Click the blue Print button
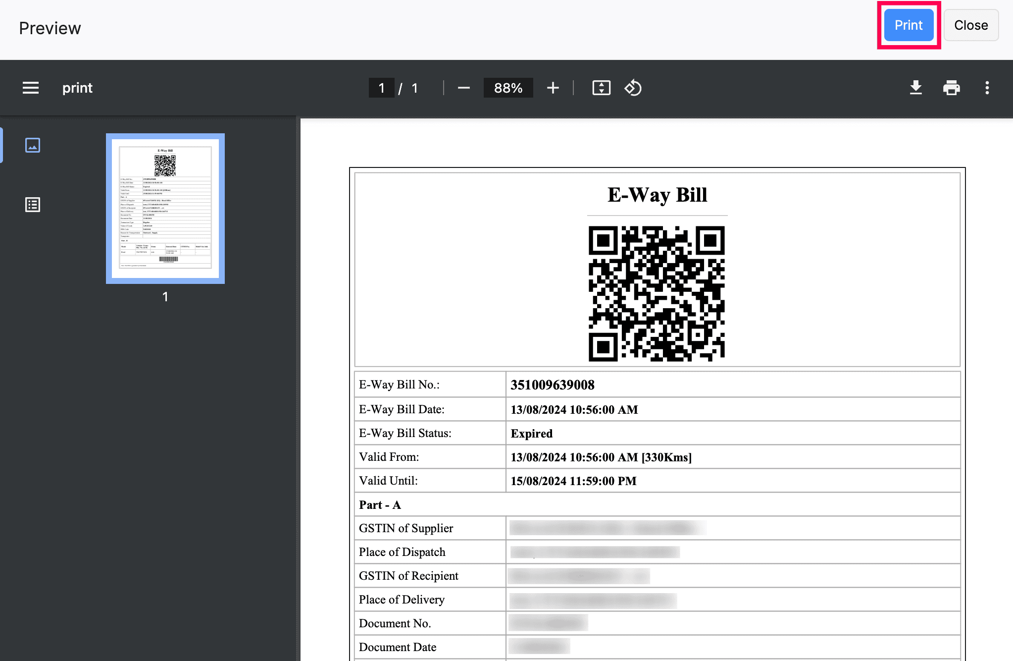1013x661 pixels. (x=909, y=25)
